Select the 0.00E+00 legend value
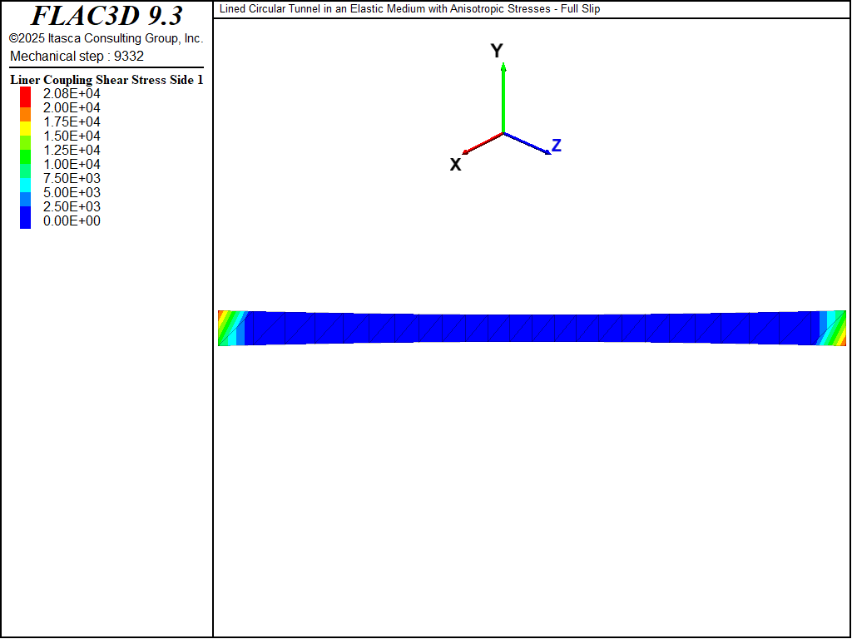The image size is (852, 639). 72,221
